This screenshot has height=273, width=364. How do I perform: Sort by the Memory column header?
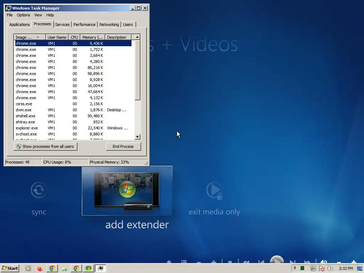tap(92, 37)
